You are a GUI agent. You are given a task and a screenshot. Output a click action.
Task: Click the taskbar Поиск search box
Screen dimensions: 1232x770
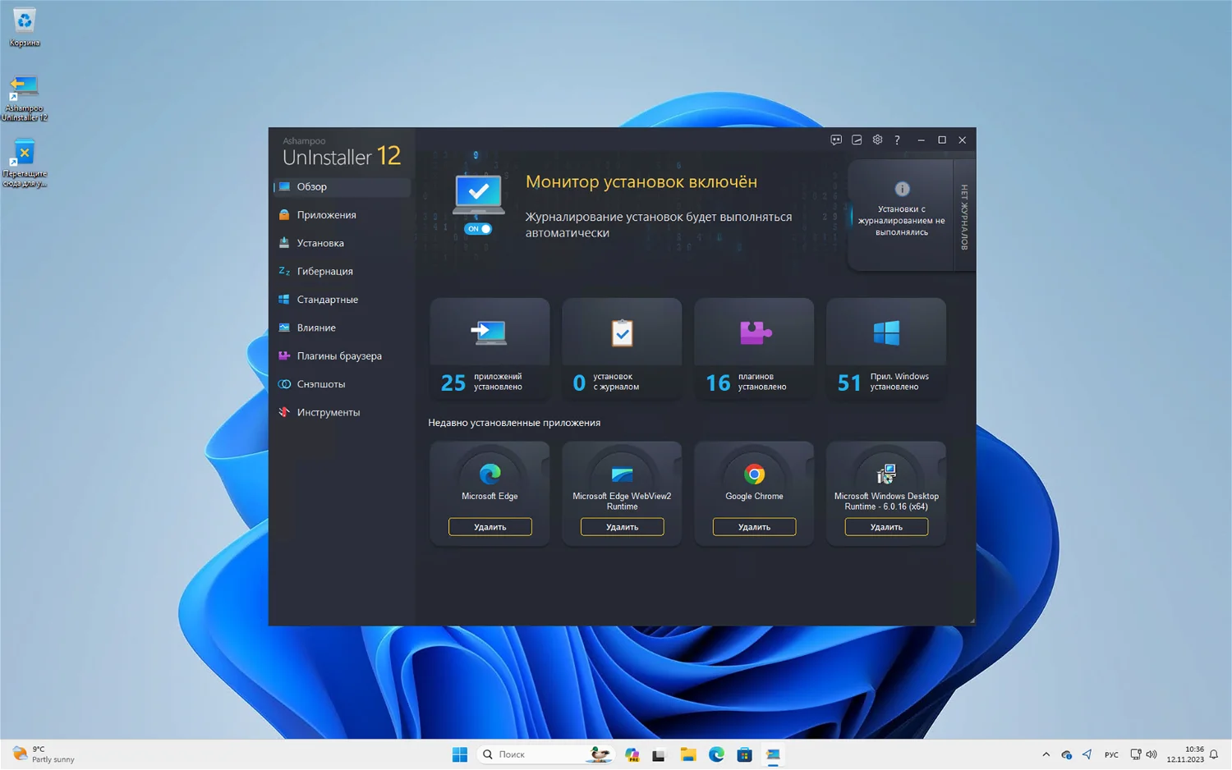click(x=545, y=754)
